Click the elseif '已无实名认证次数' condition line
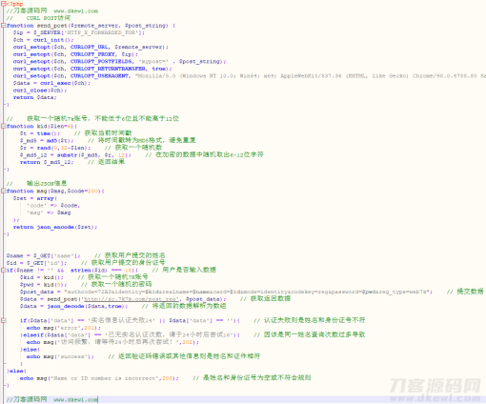Screen dimensions: 486x404 (130, 334)
